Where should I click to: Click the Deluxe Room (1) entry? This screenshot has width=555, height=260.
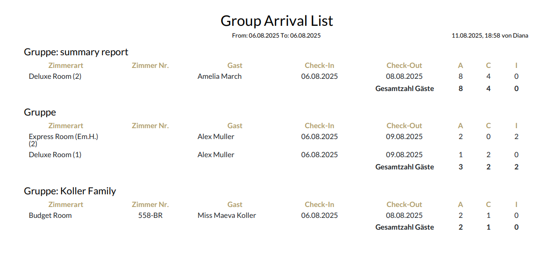pyautogui.click(x=55, y=155)
